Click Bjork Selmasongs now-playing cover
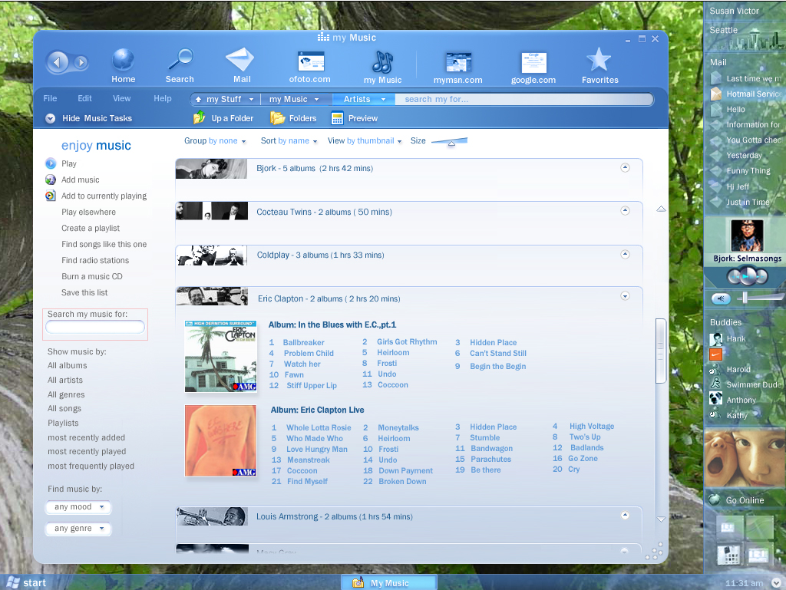Image resolution: width=786 pixels, height=590 pixels. (747, 235)
